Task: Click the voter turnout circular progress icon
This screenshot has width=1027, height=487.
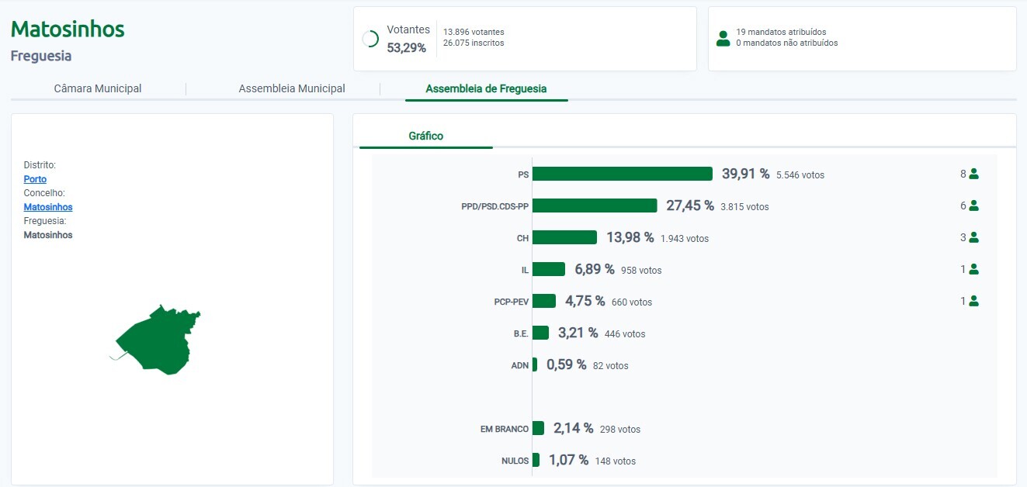Action: [x=370, y=39]
